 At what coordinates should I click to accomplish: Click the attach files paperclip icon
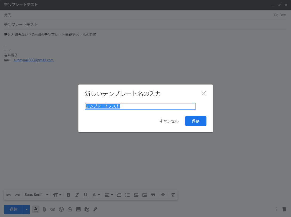click(x=44, y=209)
